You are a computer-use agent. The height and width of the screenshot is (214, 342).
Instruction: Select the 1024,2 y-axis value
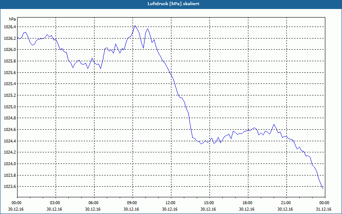[10, 152]
